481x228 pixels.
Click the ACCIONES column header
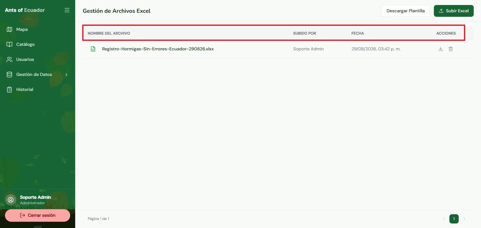click(446, 33)
